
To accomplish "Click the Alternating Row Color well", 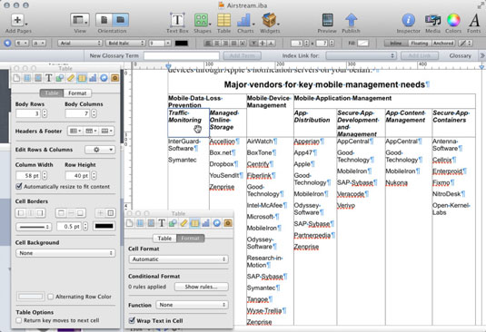I will [x=30, y=297].
